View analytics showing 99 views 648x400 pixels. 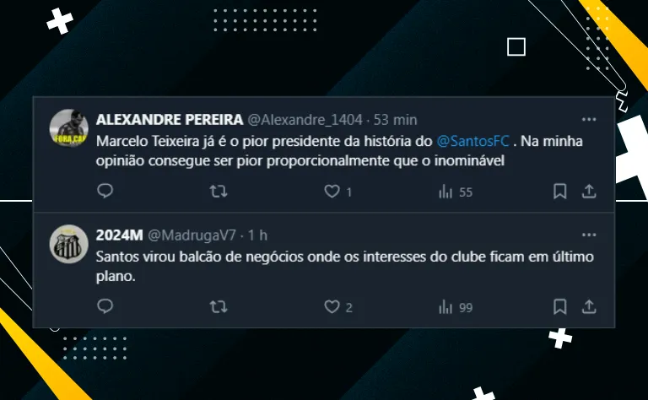pos(456,307)
